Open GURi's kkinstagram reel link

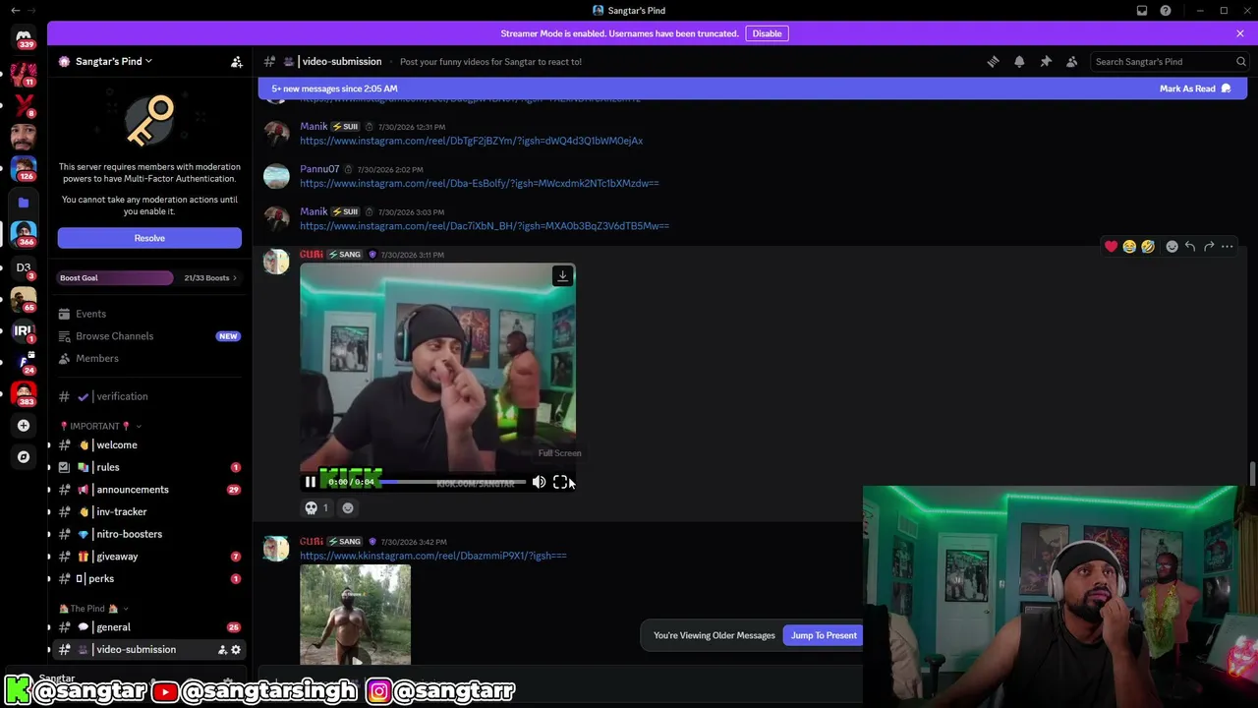pyautogui.click(x=433, y=556)
